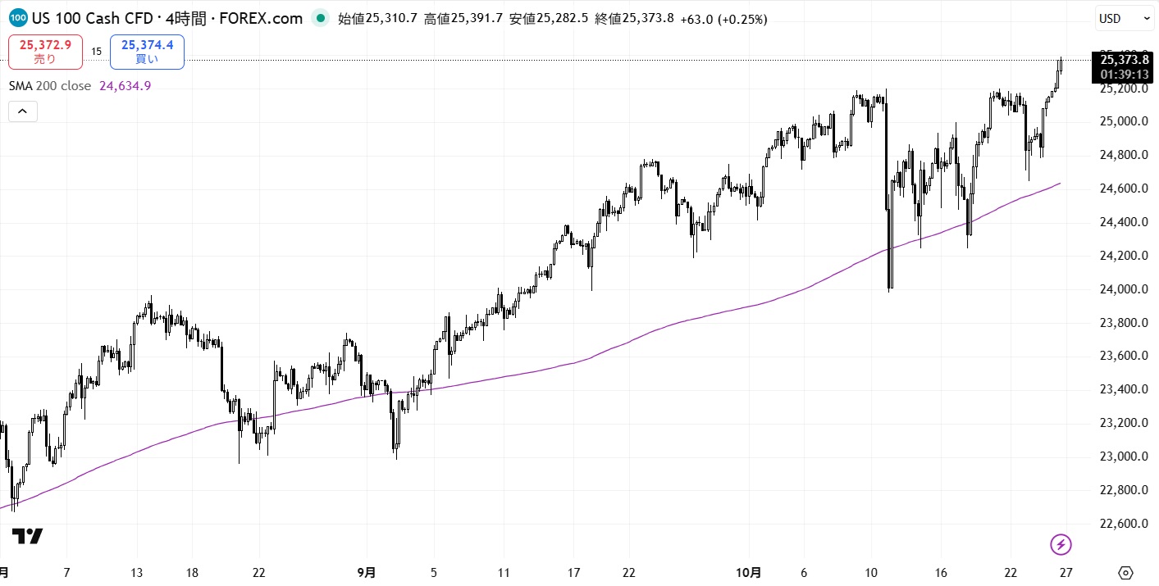Click the spread value 15
The height and width of the screenshot is (586, 1159).
coord(96,52)
